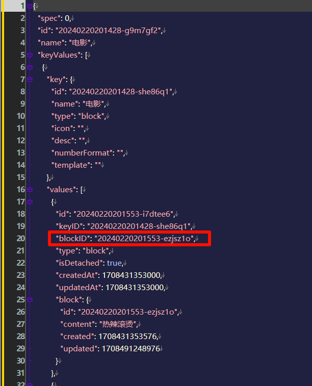Collapse the root object fold on line 1

pos(30,6)
